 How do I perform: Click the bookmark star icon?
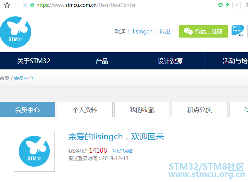(x=7, y=5)
